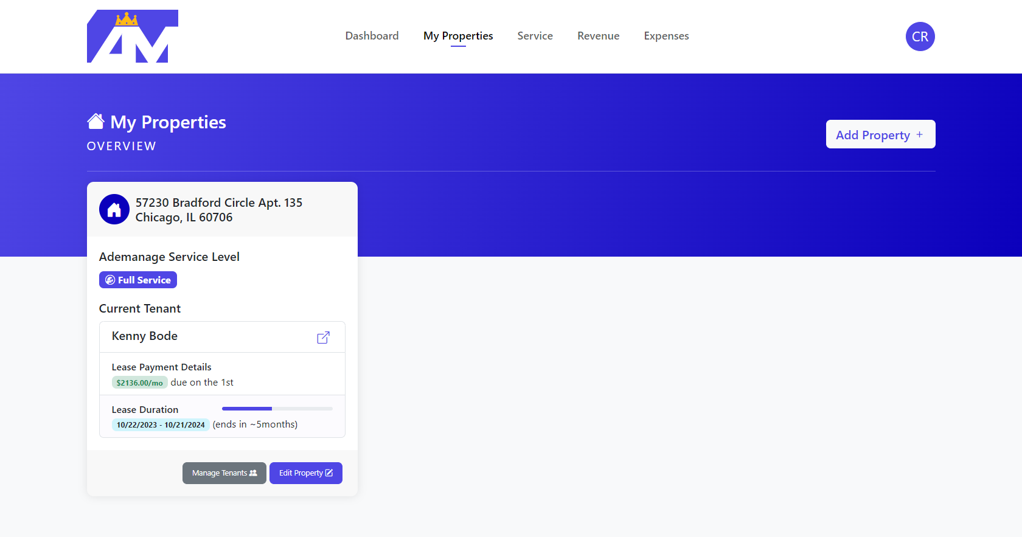Click the $2136.00/mo rent badge
The image size is (1022, 537).
pos(139,383)
